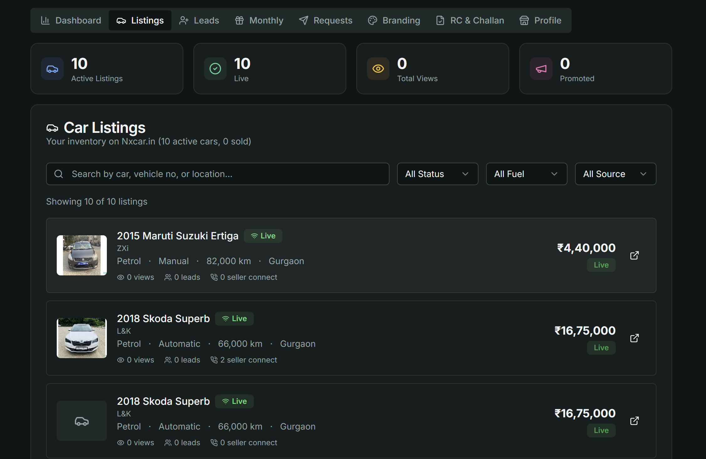
Task: Click the 2015 Maruti Suzuki Ertiga title
Action: (178, 236)
